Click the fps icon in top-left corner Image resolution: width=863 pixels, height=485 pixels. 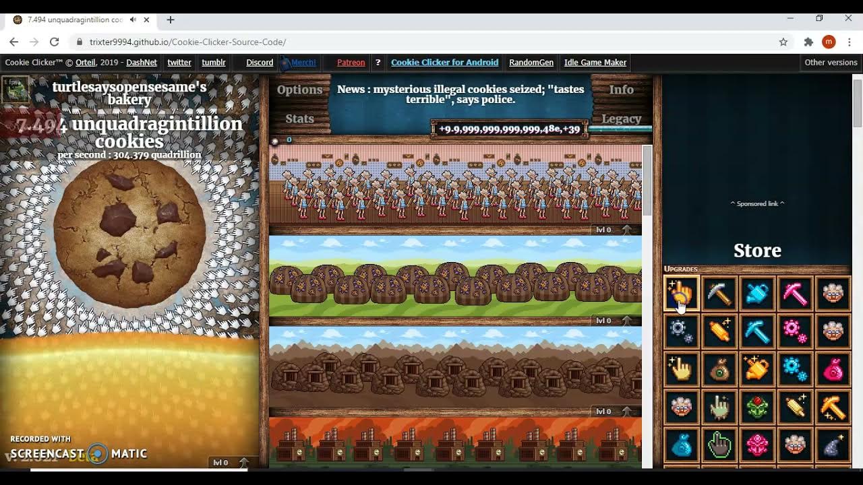point(15,89)
